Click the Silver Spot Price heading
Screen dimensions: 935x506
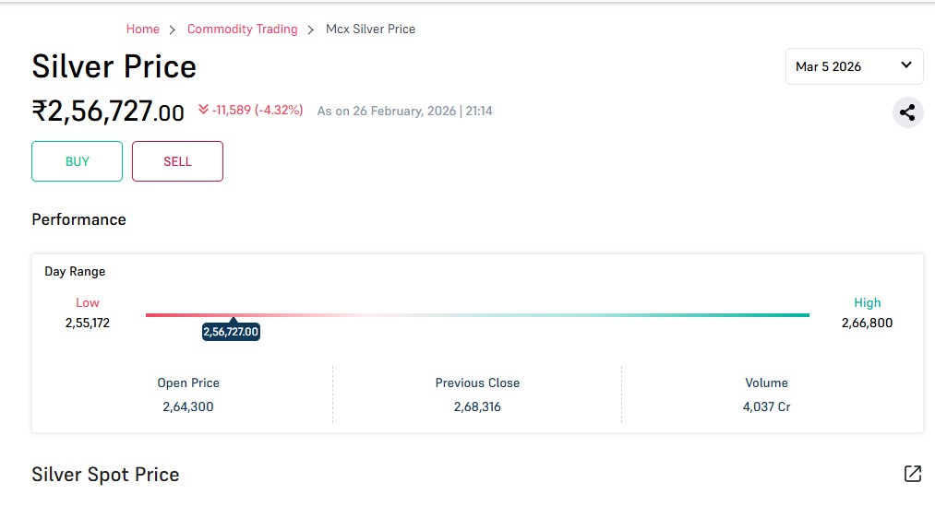coord(105,475)
